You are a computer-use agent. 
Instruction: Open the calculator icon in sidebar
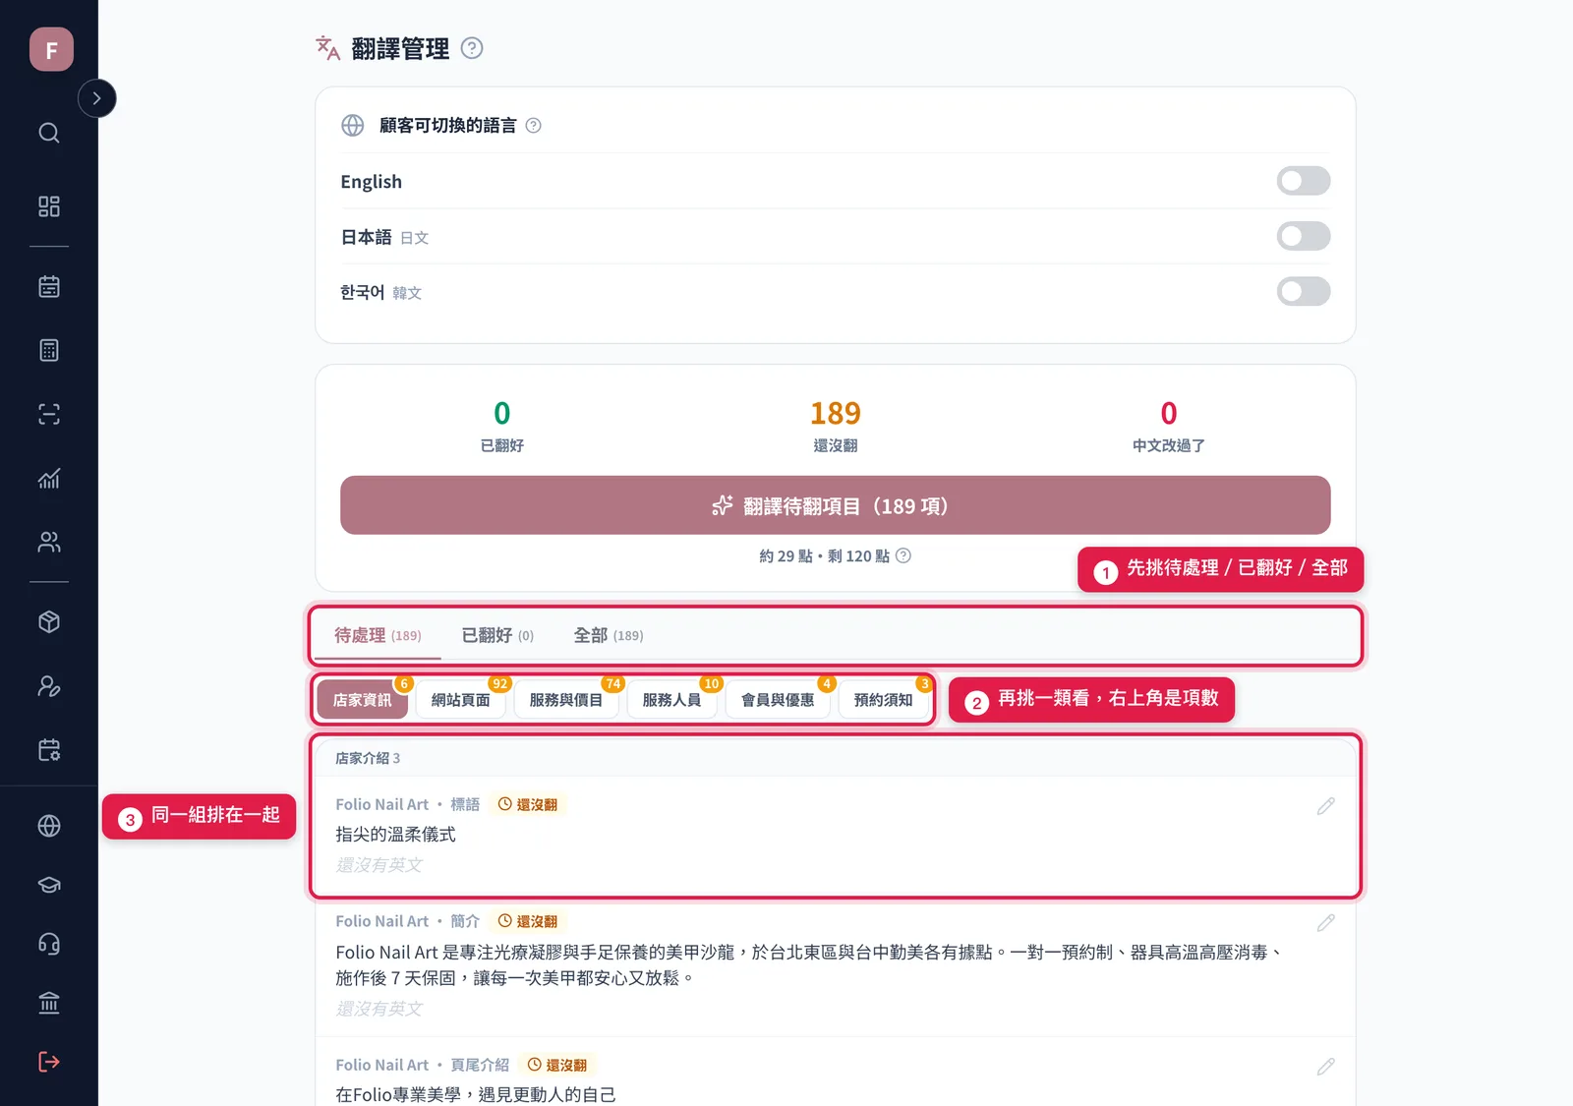(49, 350)
